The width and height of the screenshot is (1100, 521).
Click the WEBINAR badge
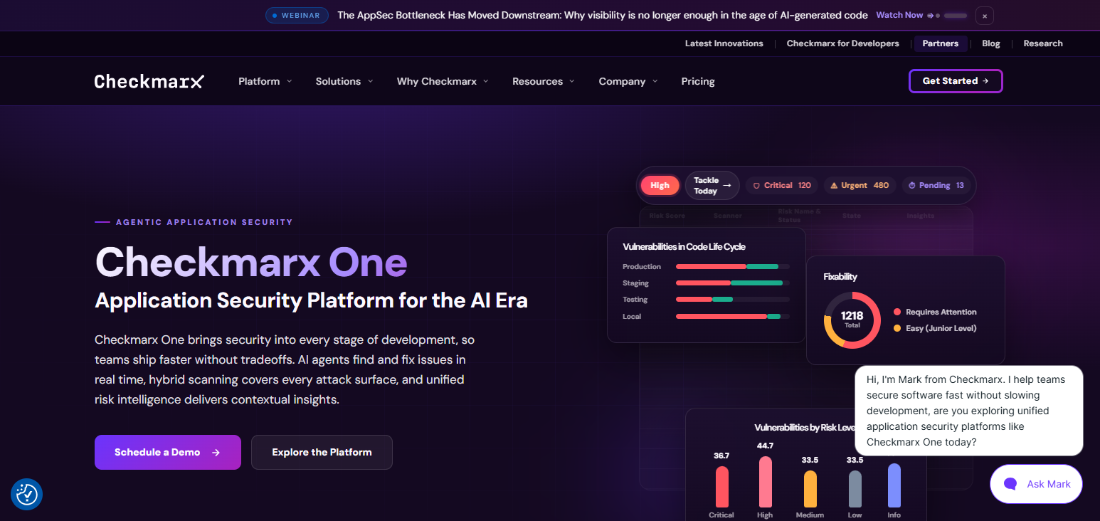[297, 15]
